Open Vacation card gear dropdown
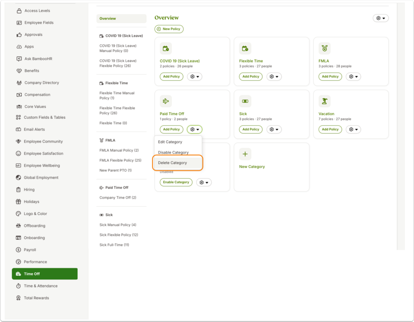The image size is (414, 322). (x=353, y=129)
